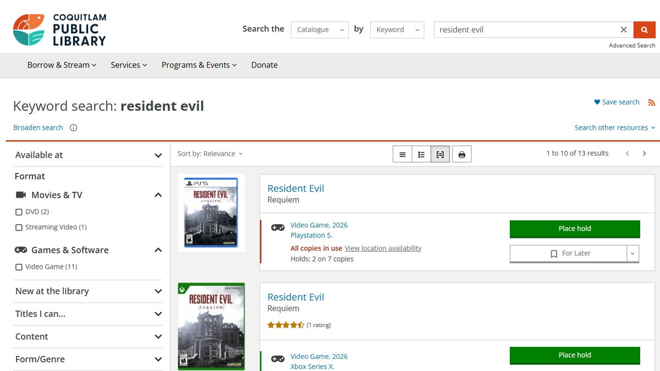
Task: Click the Movies & TV camera icon
Action: tap(21, 195)
